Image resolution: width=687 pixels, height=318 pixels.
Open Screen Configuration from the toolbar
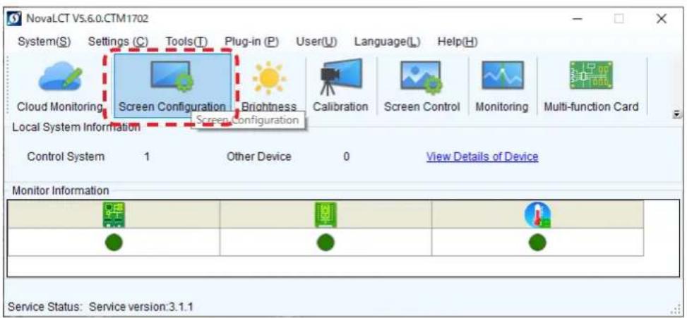pos(172,86)
